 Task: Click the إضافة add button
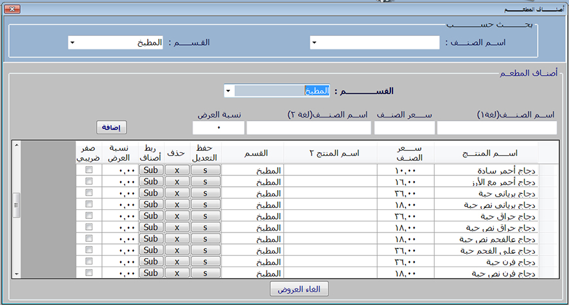[x=112, y=127]
